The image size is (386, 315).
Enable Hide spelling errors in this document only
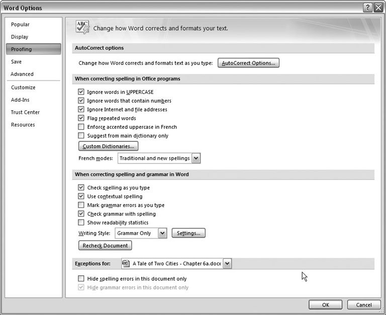click(x=81, y=279)
